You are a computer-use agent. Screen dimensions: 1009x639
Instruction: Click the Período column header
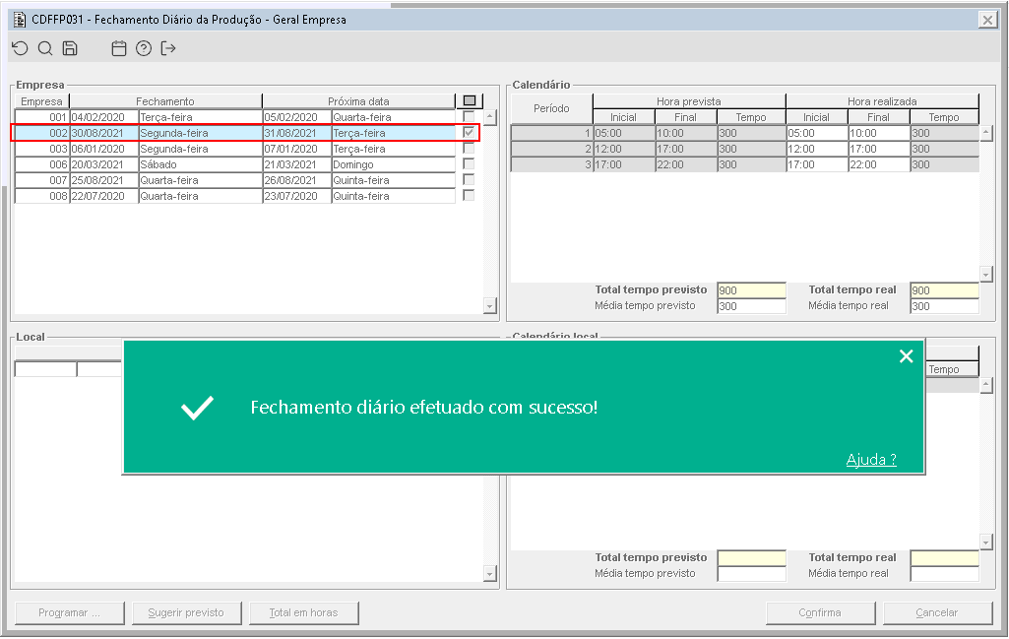pos(551,108)
